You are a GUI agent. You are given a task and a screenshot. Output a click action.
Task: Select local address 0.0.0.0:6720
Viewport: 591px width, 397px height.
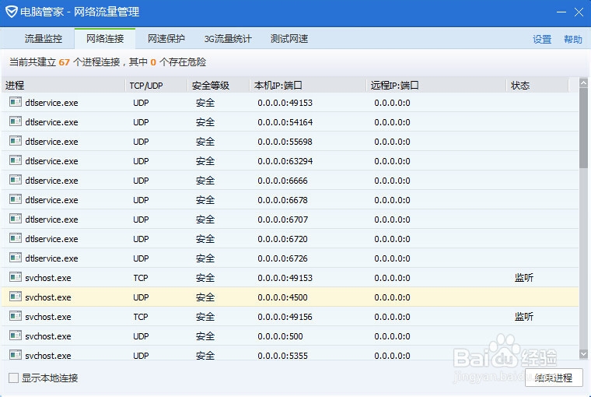(283, 239)
